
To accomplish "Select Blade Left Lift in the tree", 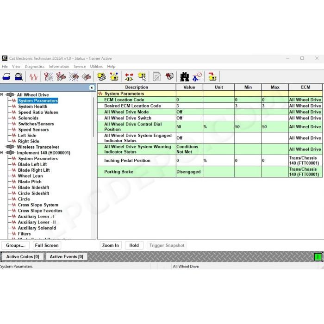I will (32, 164).
